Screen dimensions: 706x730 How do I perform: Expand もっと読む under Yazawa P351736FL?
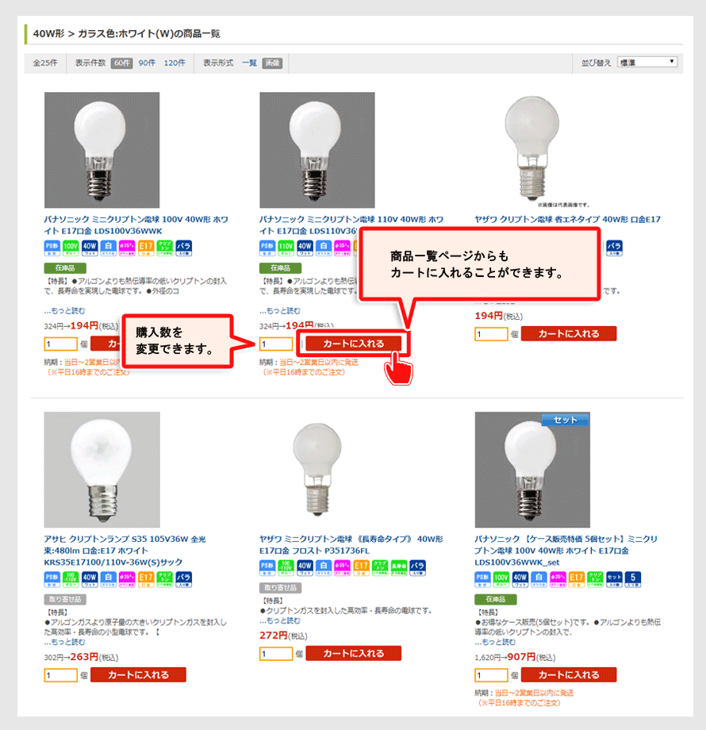coord(280,620)
